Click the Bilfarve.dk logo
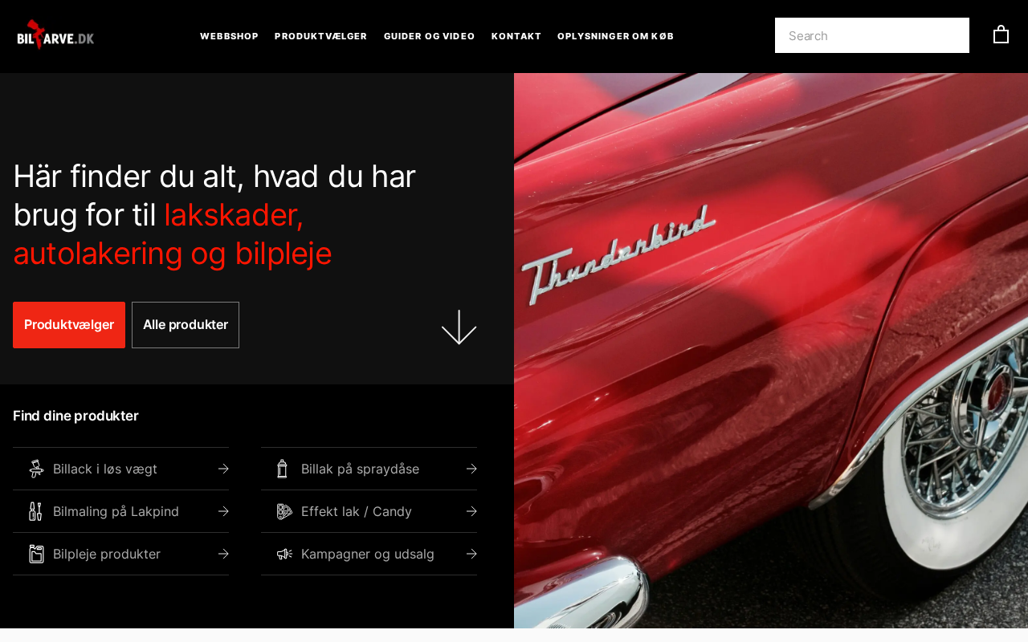Image resolution: width=1028 pixels, height=642 pixels. [55, 35]
